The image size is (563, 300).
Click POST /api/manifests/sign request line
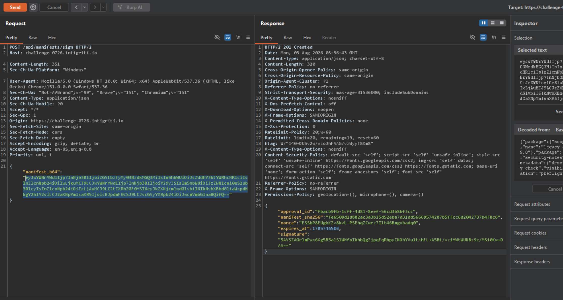pos(50,47)
